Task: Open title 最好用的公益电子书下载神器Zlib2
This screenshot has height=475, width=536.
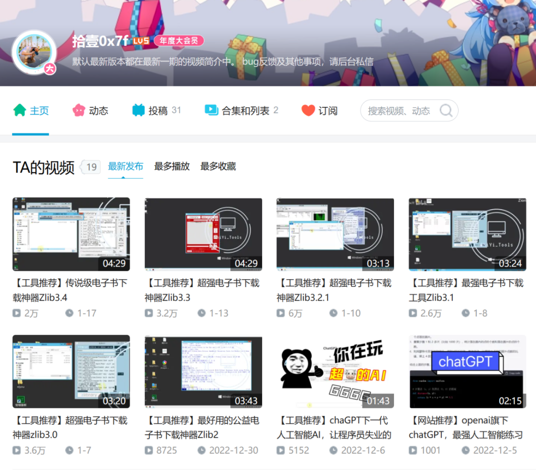Action: (x=202, y=427)
